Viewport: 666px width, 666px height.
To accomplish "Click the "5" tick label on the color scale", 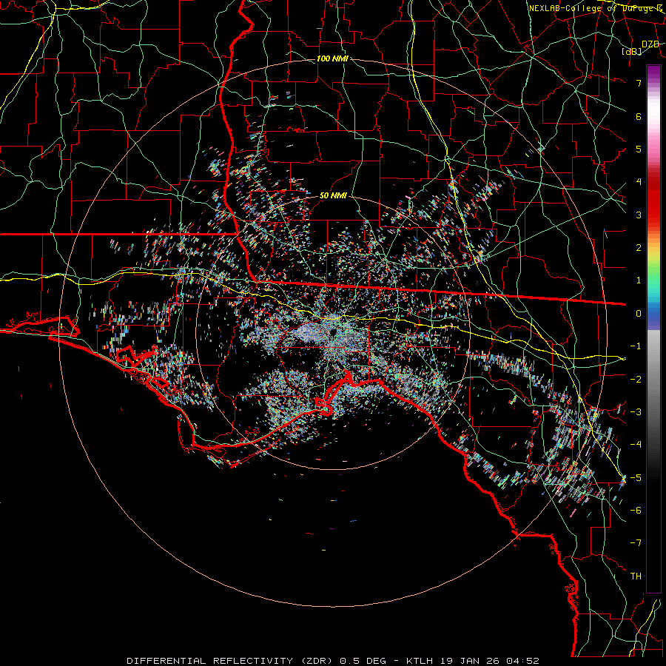I will [x=639, y=149].
